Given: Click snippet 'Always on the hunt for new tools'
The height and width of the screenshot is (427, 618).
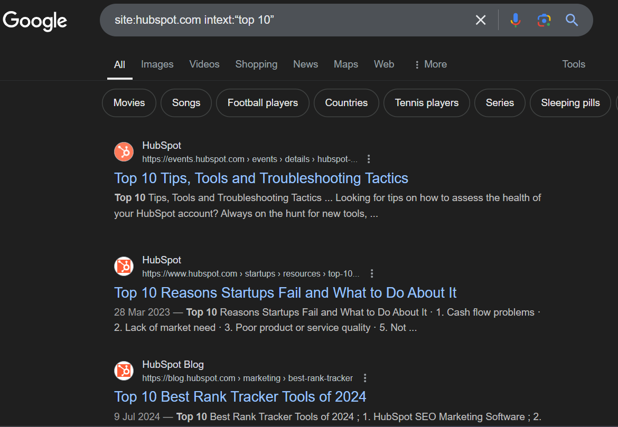Looking at the screenshot, I should tap(293, 214).
